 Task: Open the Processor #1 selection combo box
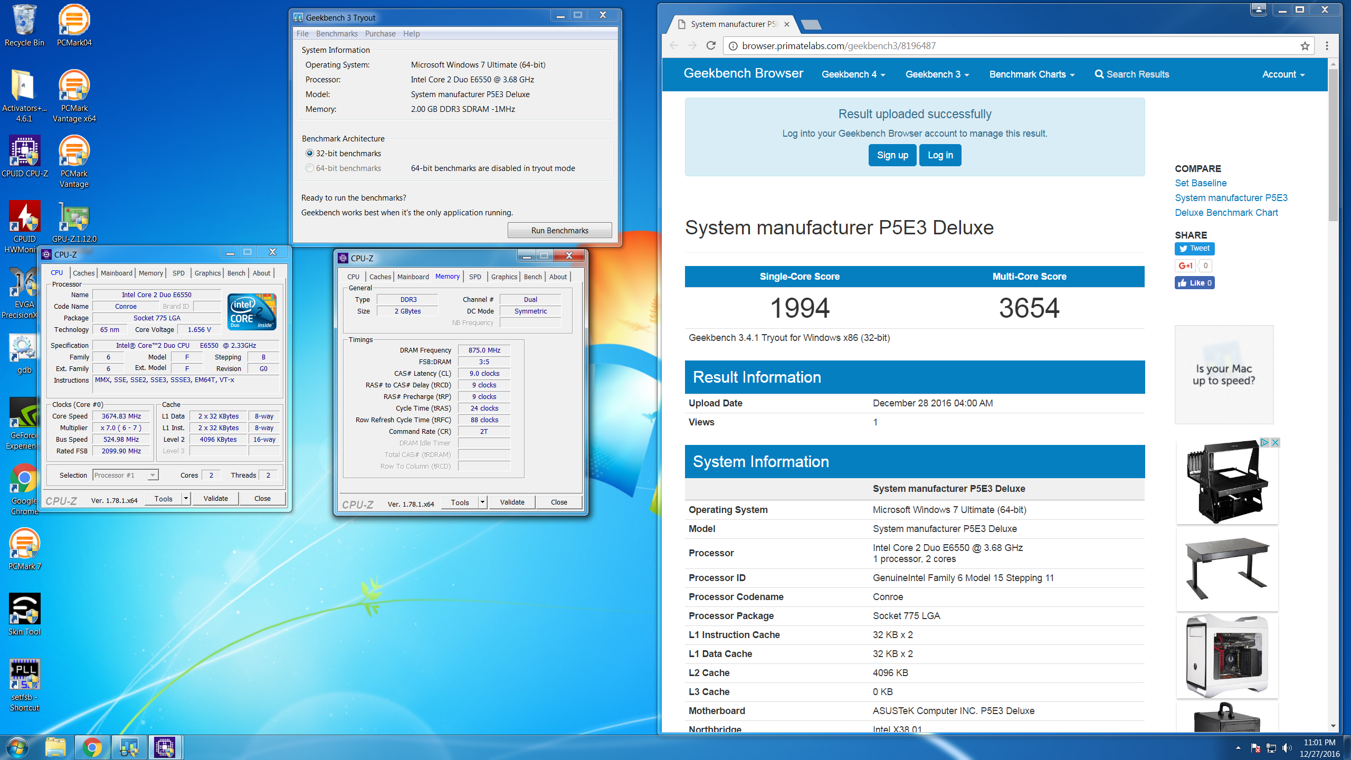[125, 475]
